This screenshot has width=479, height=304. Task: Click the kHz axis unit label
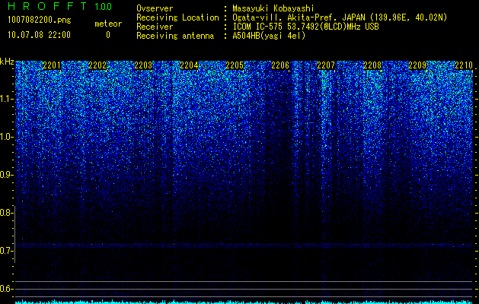click(x=7, y=62)
